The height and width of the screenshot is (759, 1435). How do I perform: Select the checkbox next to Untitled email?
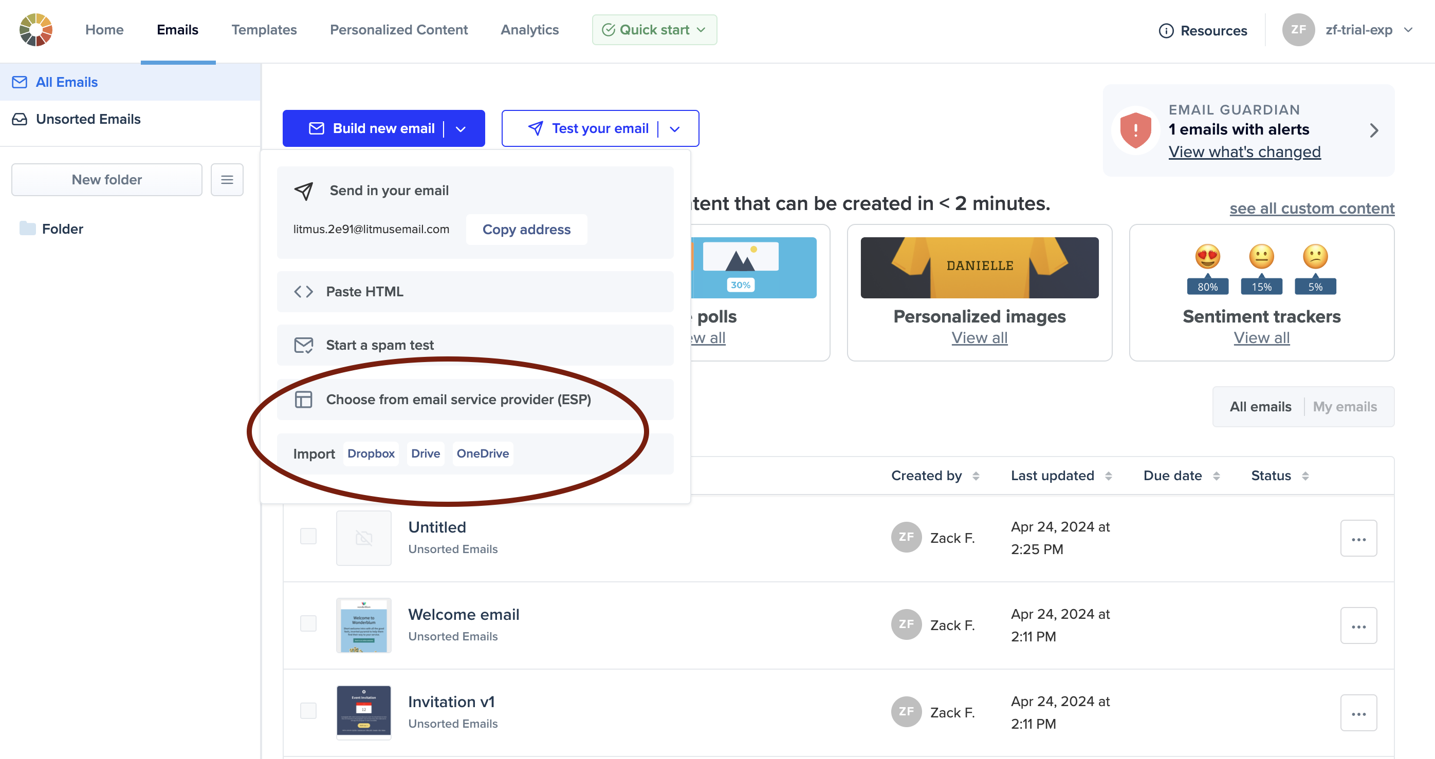click(x=308, y=536)
